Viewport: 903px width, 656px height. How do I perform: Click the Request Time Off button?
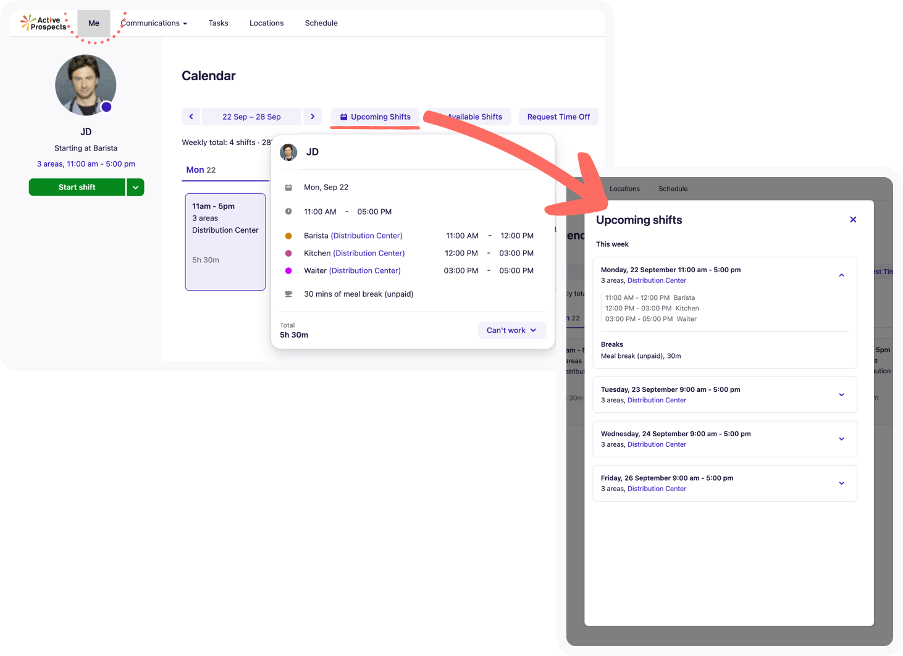click(558, 117)
